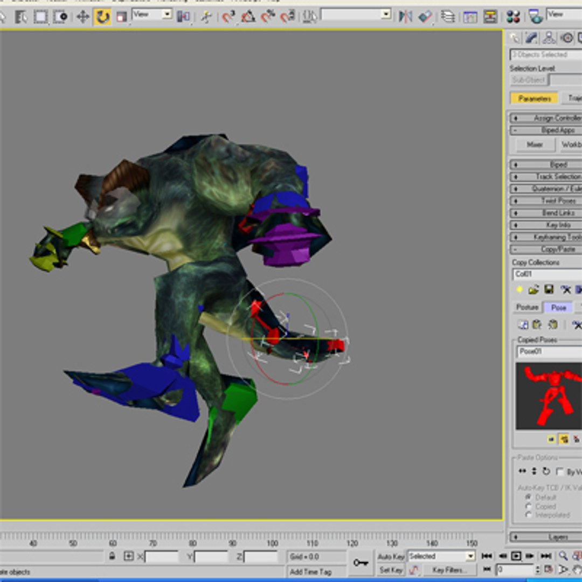Activate the Select and Move tool
The height and width of the screenshot is (582, 582).
82,17
